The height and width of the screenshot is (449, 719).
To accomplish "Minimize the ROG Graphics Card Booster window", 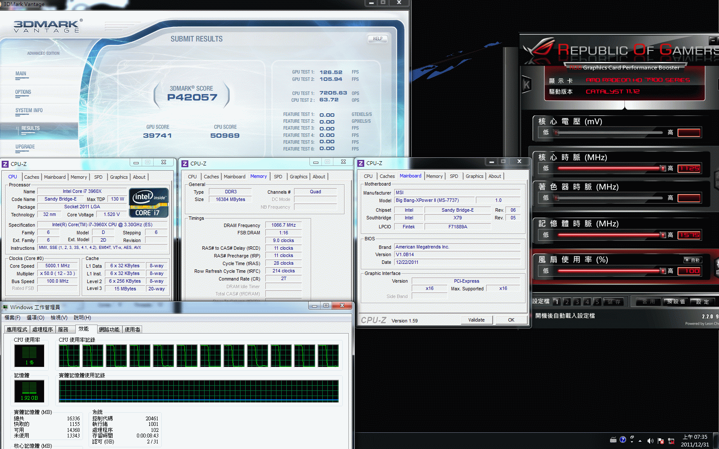I will point(712,40).
